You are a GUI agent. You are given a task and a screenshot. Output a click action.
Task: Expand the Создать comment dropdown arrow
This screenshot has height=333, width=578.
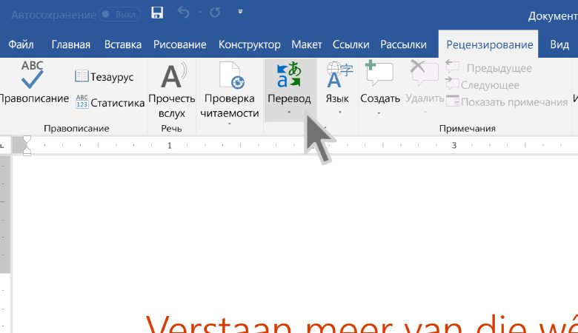pyautogui.click(x=379, y=112)
